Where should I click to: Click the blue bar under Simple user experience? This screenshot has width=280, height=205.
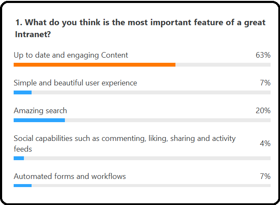coord(23,92)
